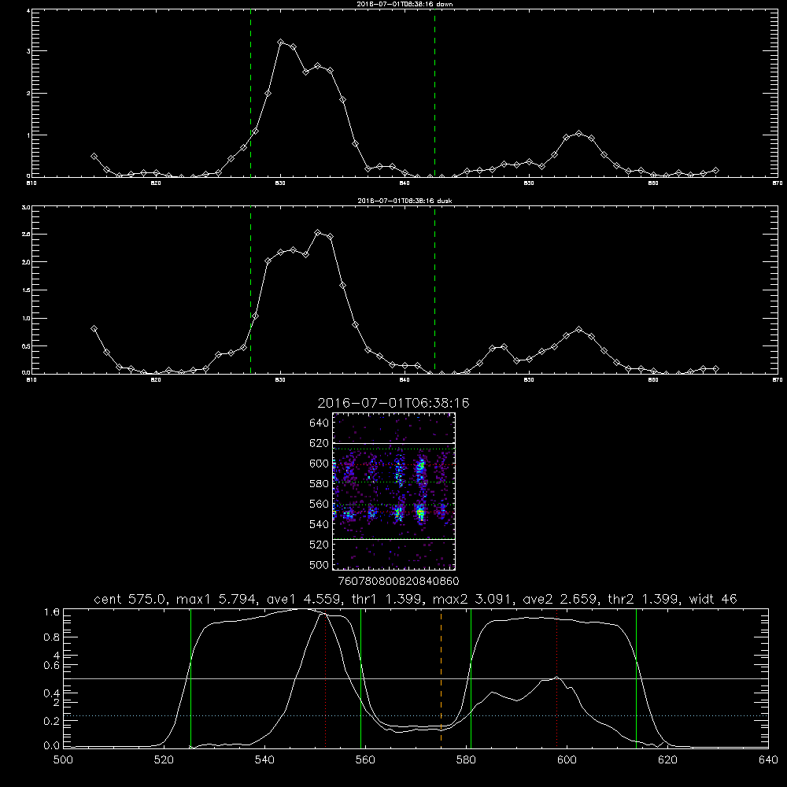The height and width of the screenshot is (787, 787).
Task: Click brightest yellow spot in spectral image
Action: click(x=420, y=512)
